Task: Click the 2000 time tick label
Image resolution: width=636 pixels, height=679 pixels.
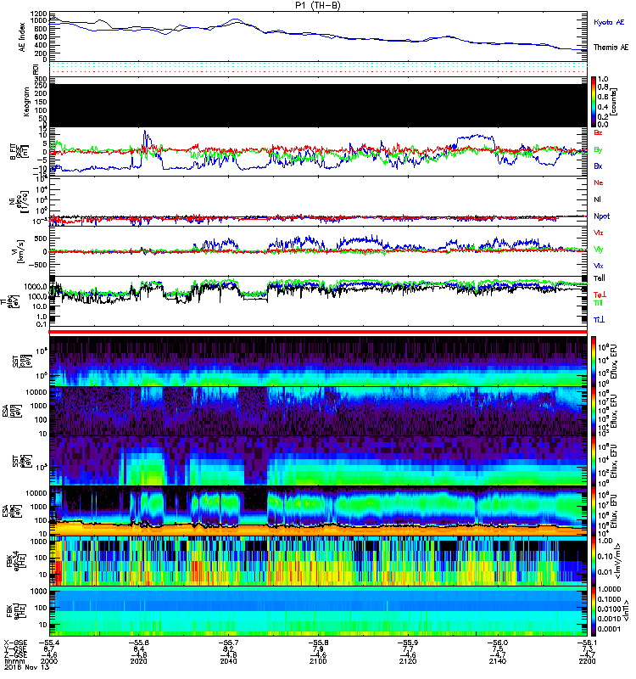Action: 49,661
